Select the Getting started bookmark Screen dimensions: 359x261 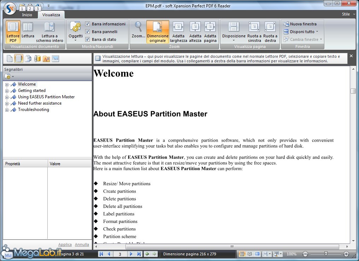click(x=31, y=91)
